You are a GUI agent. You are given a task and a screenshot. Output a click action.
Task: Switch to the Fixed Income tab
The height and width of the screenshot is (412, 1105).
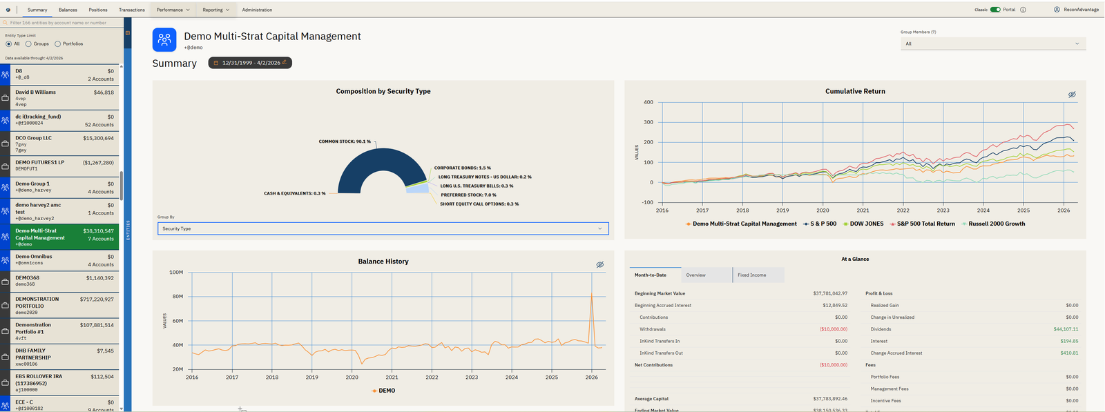pyautogui.click(x=758, y=275)
